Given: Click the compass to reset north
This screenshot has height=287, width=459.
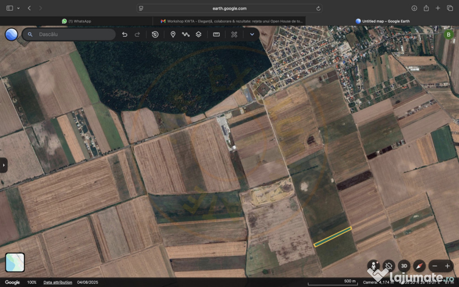Looking at the screenshot, I should tap(419, 265).
